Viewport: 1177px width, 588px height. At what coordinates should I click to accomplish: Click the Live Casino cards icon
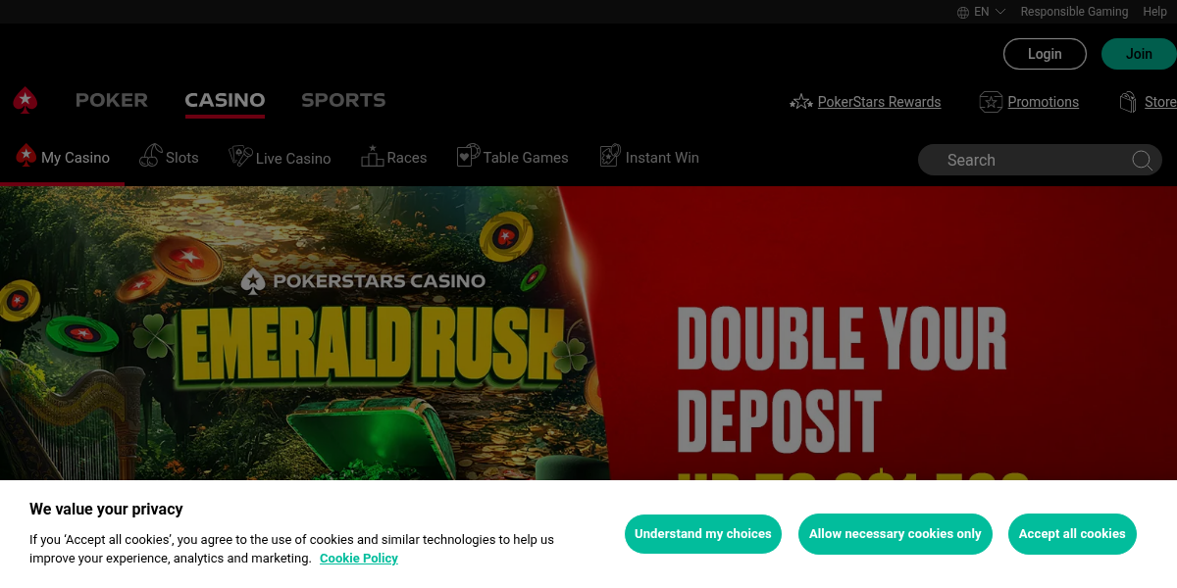click(240, 156)
